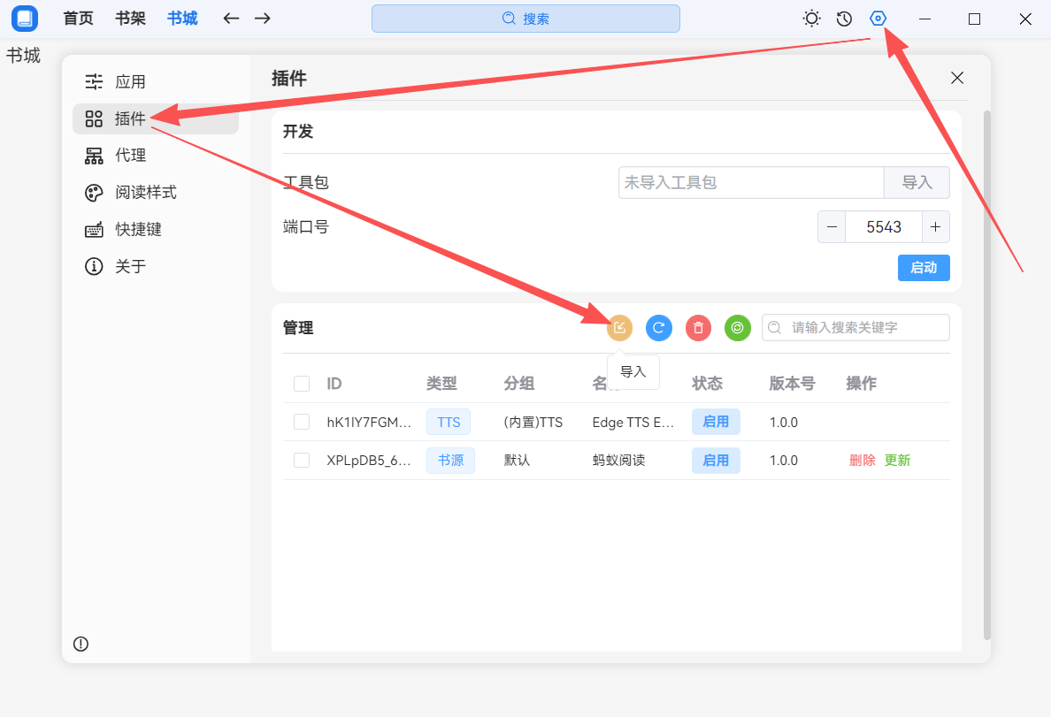Click the red trash delete icon
Image resolution: width=1051 pixels, height=717 pixels.
coord(698,328)
